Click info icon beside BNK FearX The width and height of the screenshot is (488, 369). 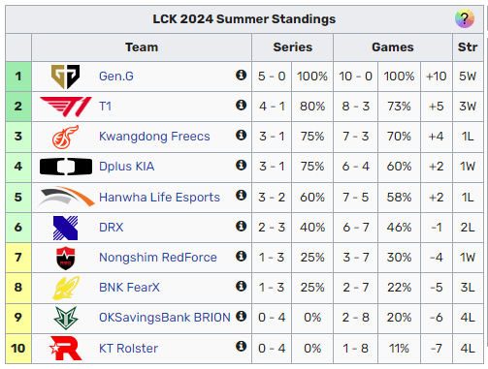point(241,286)
